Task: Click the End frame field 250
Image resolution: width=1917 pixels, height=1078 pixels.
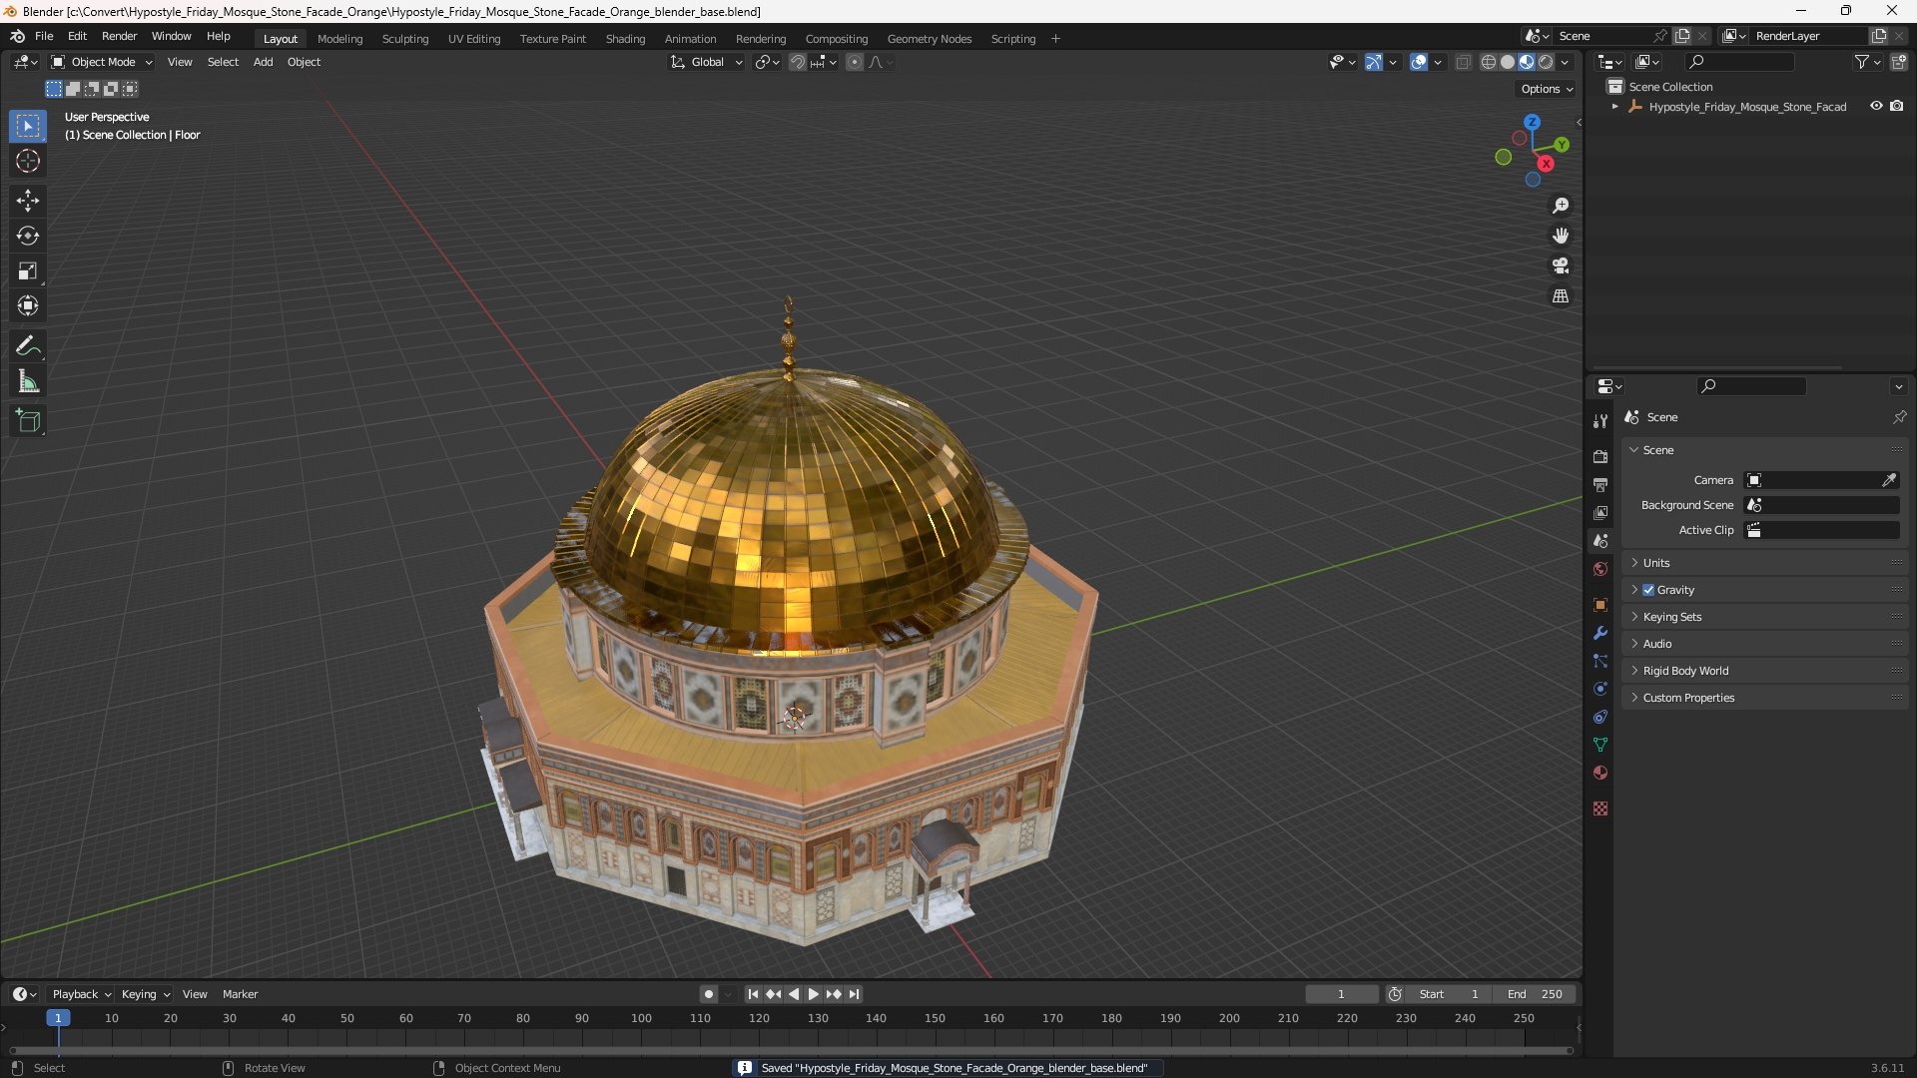Action: coord(1536,994)
